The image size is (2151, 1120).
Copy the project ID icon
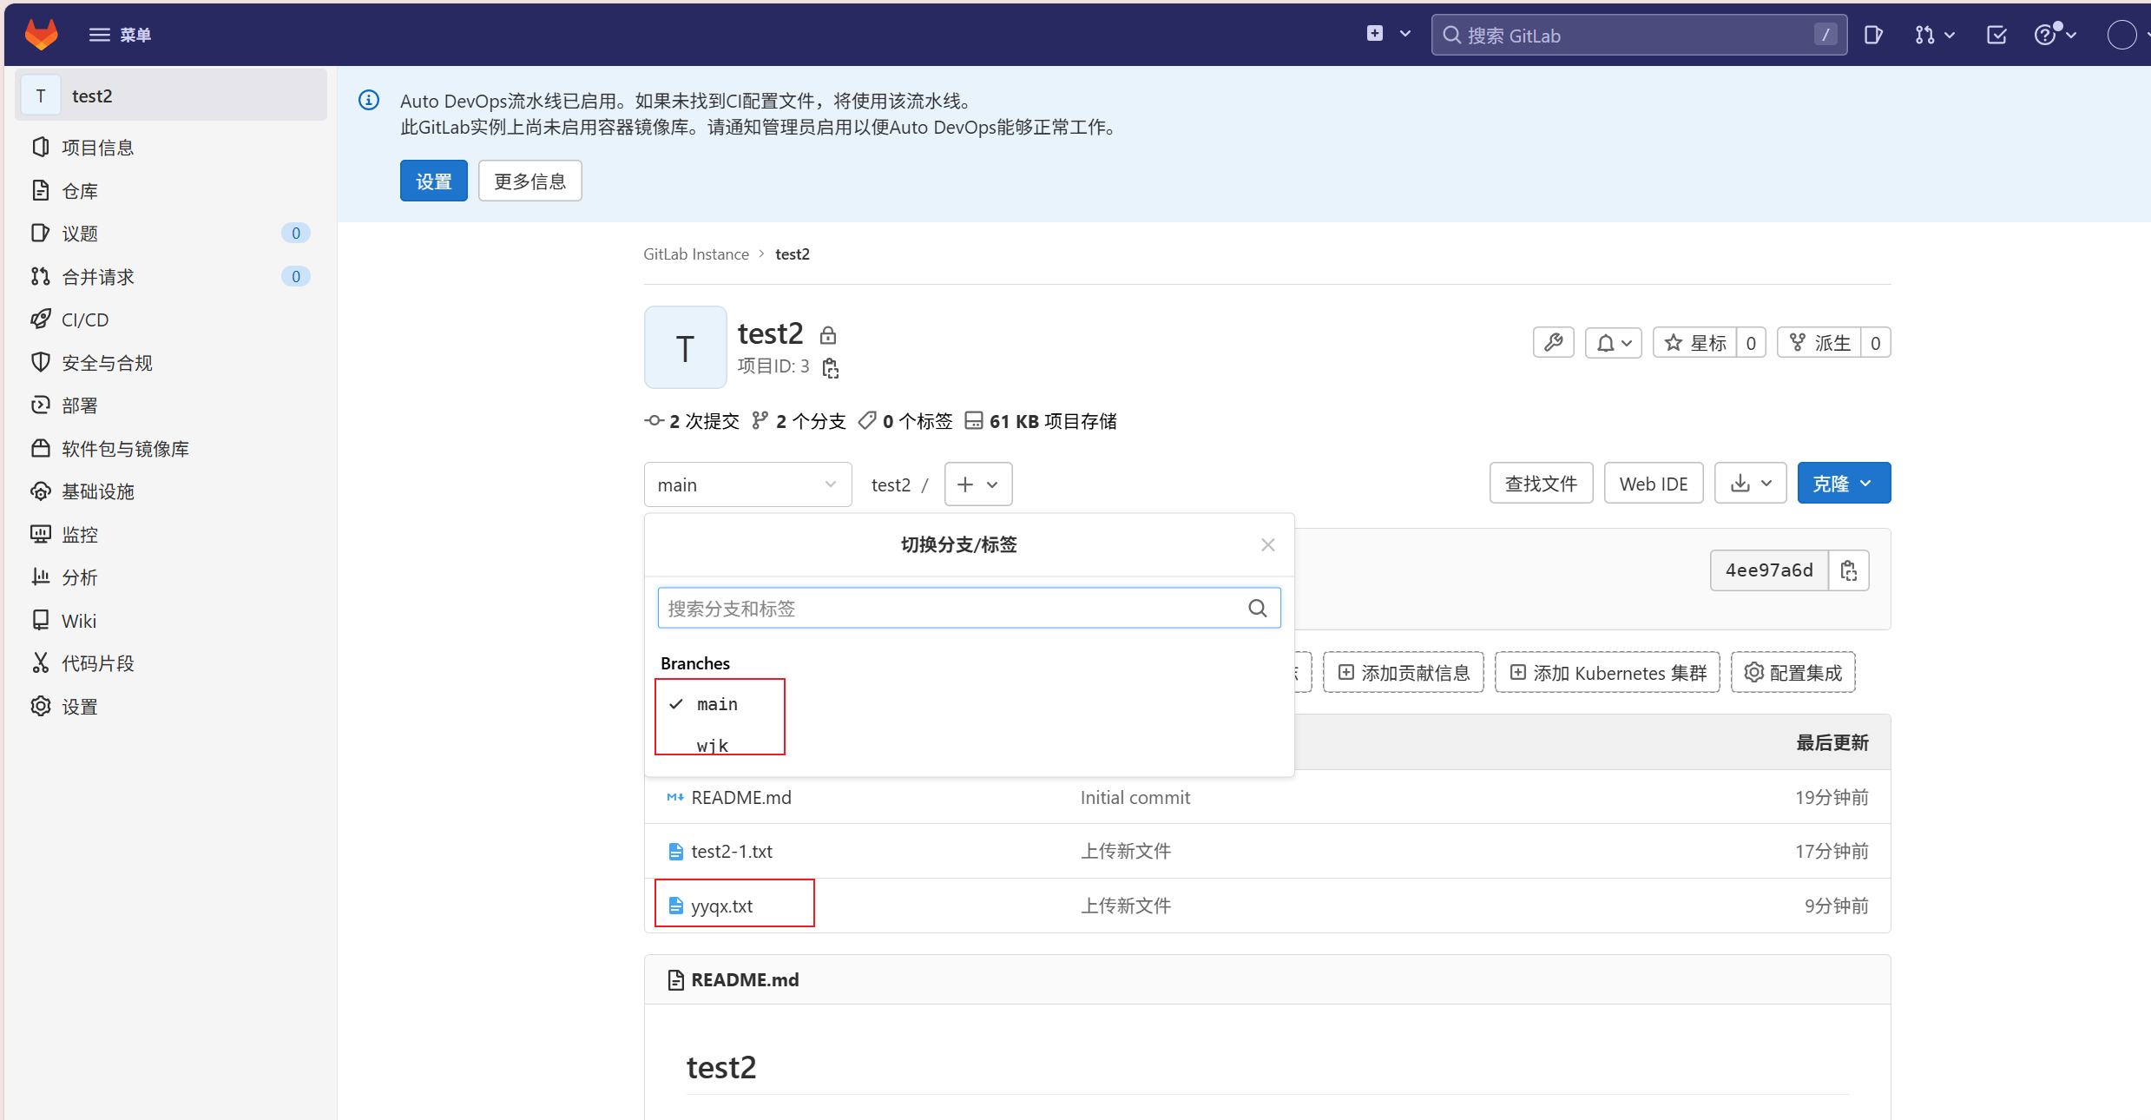[x=831, y=368]
